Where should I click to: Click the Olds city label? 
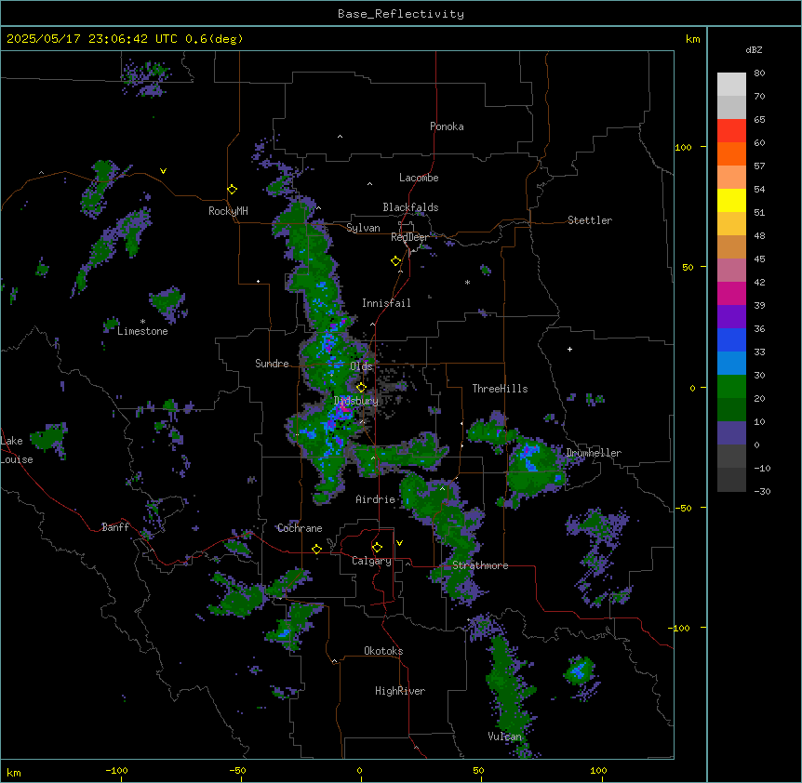(361, 366)
